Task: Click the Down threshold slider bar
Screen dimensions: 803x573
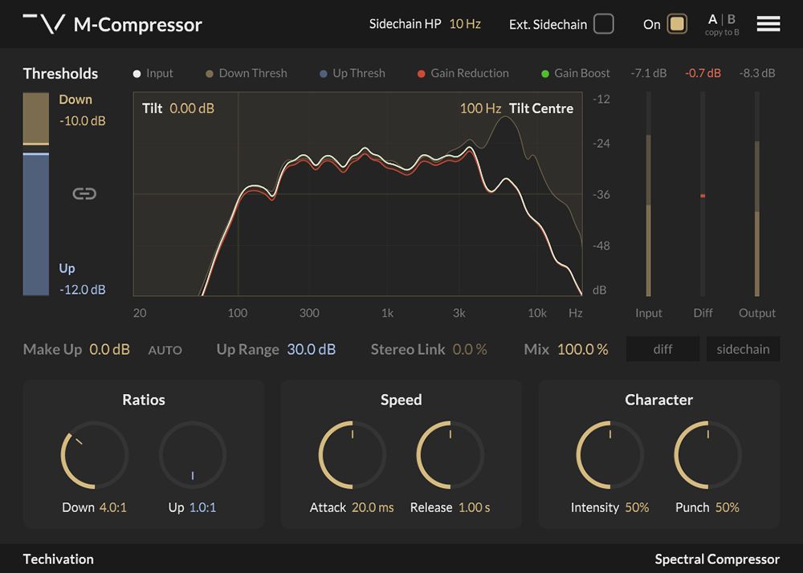Action: click(x=35, y=119)
